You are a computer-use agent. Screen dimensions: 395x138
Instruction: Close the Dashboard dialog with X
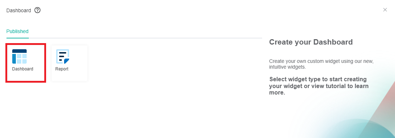pyautogui.click(x=385, y=10)
